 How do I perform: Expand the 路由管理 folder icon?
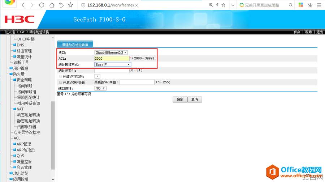click(14, 51)
